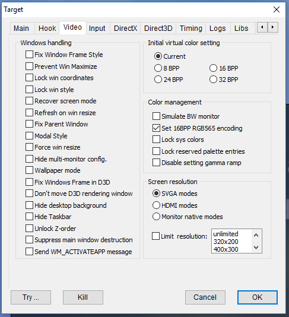Open the Direct3D tab

pyautogui.click(x=158, y=28)
